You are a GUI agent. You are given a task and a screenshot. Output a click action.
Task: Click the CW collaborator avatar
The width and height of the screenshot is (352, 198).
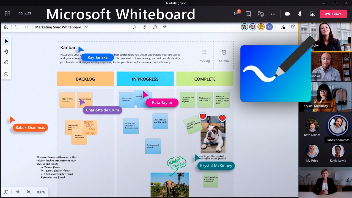[x=261, y=27]
